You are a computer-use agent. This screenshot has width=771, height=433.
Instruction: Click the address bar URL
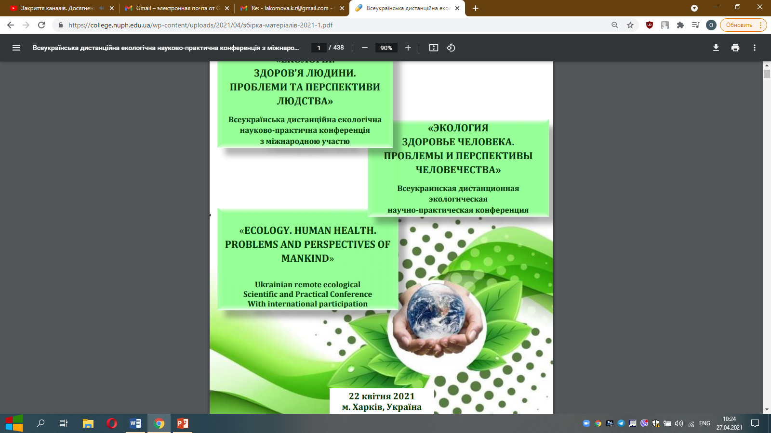point(200,25)
